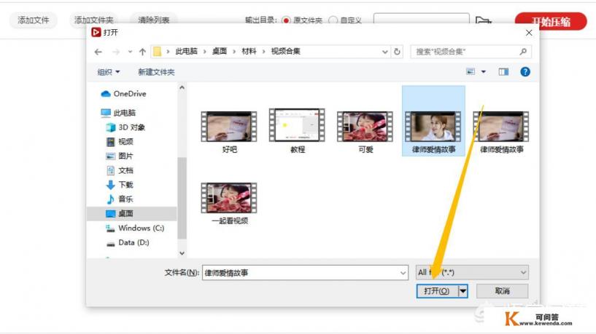Select the 自定义 output radio button
Screen dimensions: 596x334
tap(333, 20)
